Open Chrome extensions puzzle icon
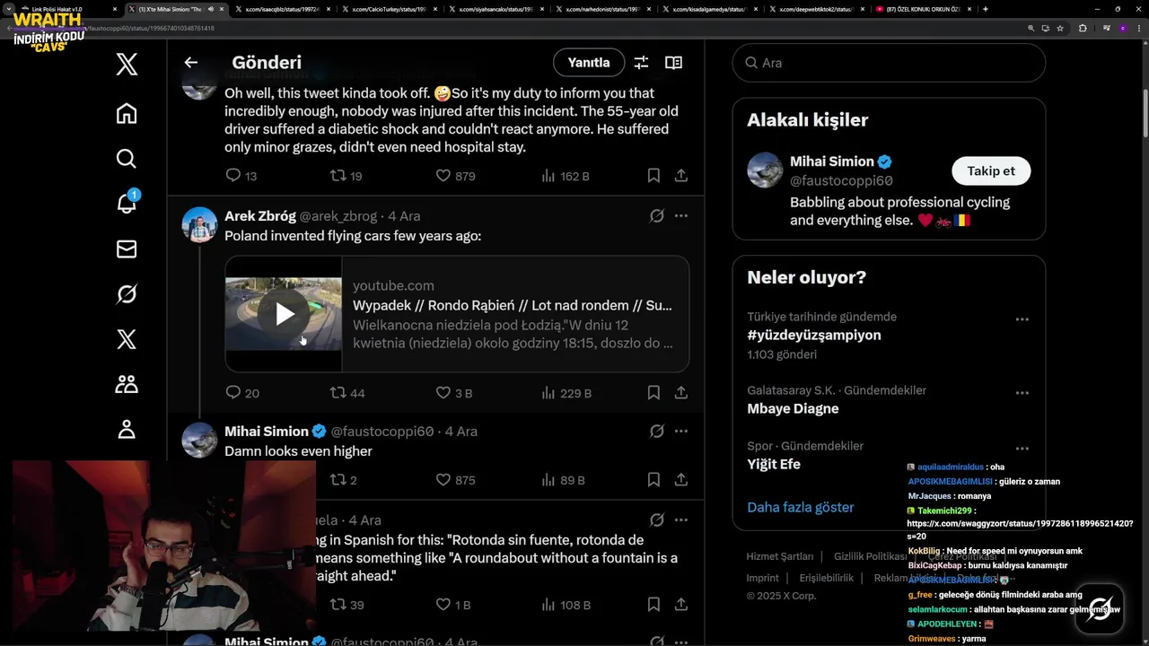 pyautogui.click(x=1083, y=28)
